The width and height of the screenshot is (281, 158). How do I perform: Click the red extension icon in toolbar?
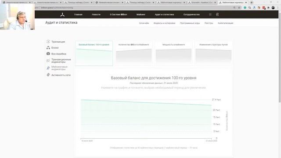pyautogui.click(x=264, y=8)
